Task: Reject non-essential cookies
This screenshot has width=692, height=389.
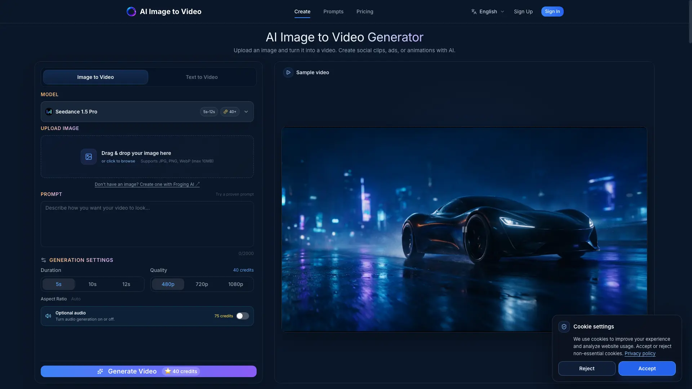Action: tap(587, 368)
